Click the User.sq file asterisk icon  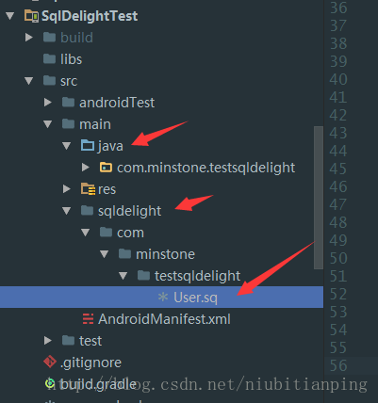[163, 297]
